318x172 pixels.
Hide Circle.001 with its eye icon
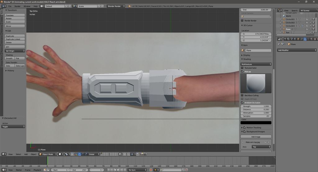[x=307, y=20]
